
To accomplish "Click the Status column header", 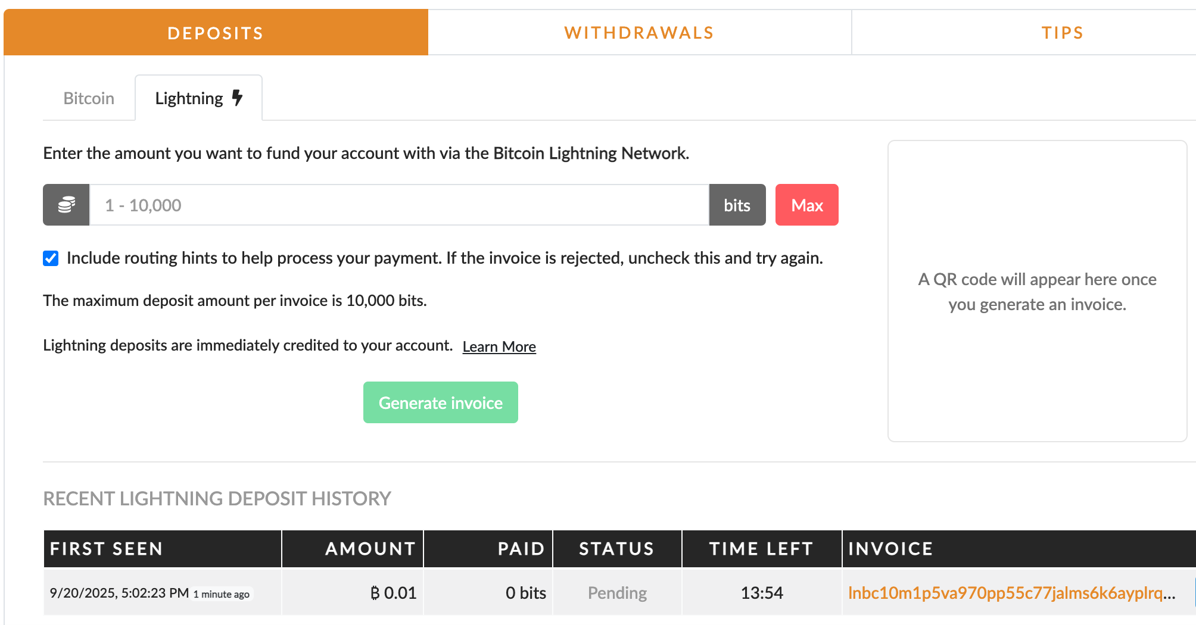I will pyautogui.click(x=616, y=548).
